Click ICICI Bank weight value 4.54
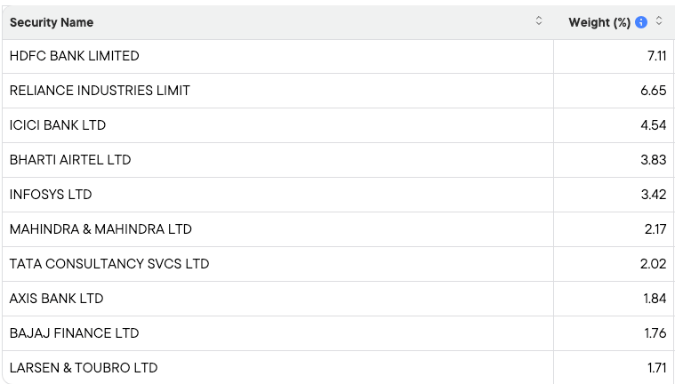Screen dimensions: 675x384 (653, 125)
